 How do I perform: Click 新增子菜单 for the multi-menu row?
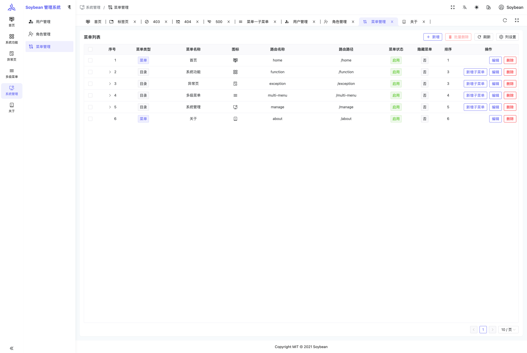coord(475,95)
